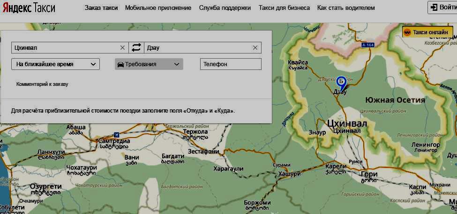This screenshot has height=214, width=457.
Task: Click the taxi icon in Такси онлайн
Action: (x=407, y=32)
